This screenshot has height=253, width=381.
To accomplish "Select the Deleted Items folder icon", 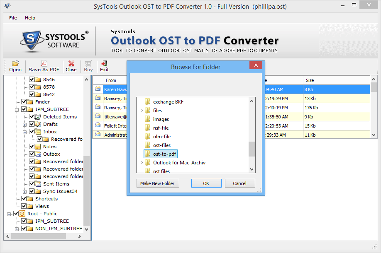I will (x=38, y=117).
